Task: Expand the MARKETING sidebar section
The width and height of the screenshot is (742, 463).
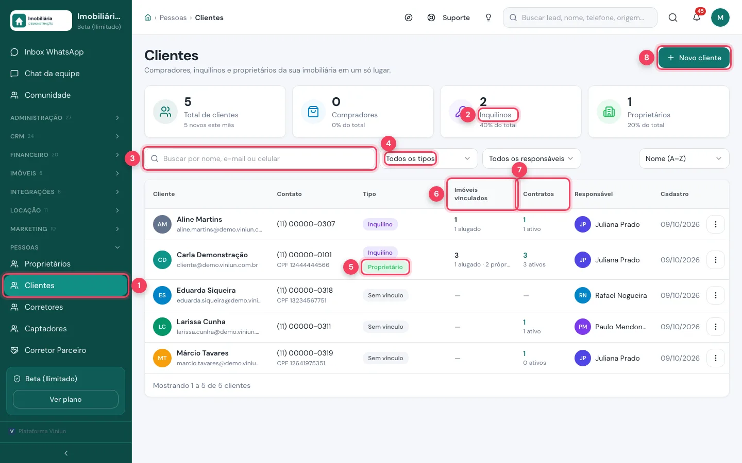Action: (x=66, y=229)
